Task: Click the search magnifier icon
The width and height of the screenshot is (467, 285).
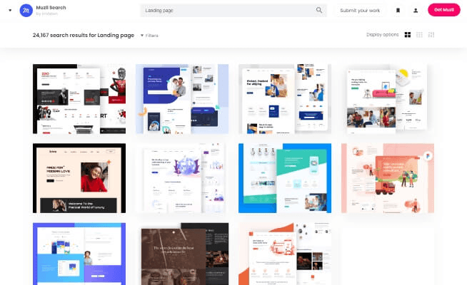Action: (319, 10)
